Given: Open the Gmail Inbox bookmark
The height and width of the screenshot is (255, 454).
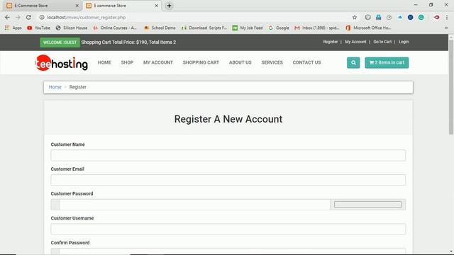Looking at the screenshot, I should tap(317, 28).
